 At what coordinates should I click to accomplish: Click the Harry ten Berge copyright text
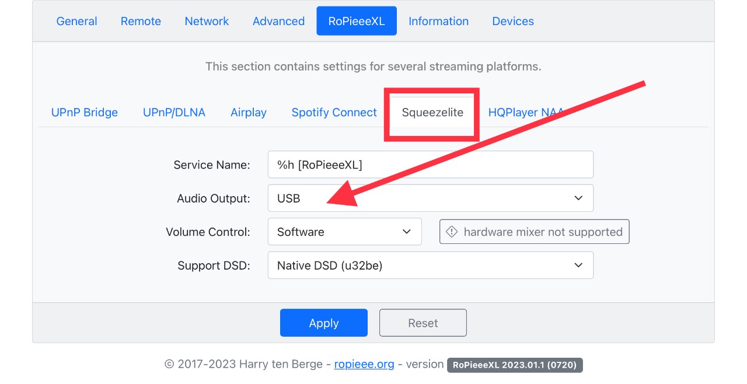(x=243, y=364)
